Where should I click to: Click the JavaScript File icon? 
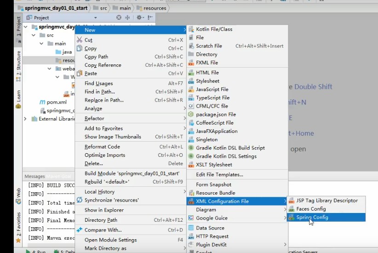tap(191, 90)
